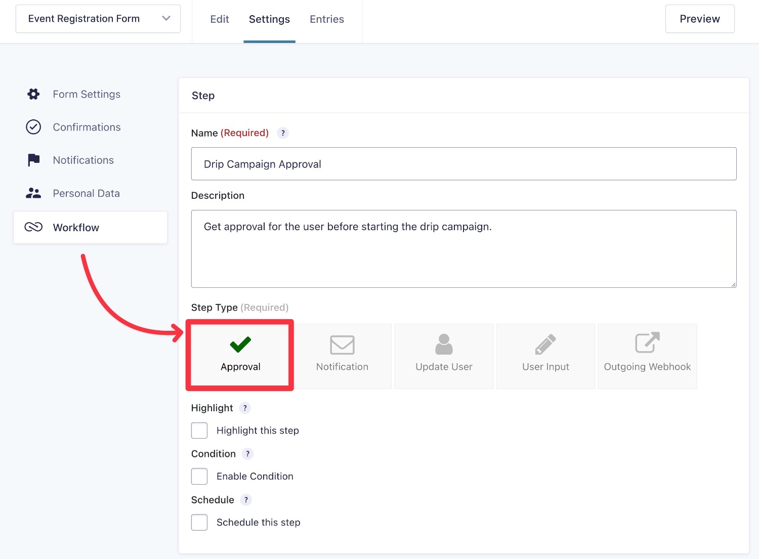Enable the Highlight this step checkbox
The image size is (759, 559).
pyautogui.click(x=199, y=431)
